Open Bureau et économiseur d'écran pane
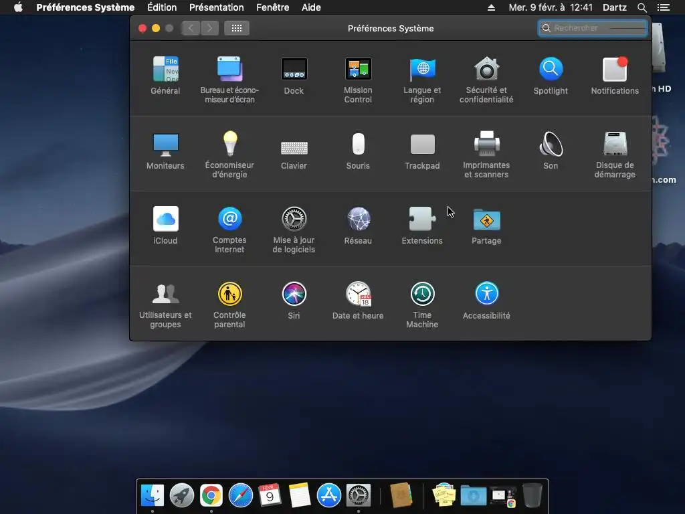 click(230, 80)
